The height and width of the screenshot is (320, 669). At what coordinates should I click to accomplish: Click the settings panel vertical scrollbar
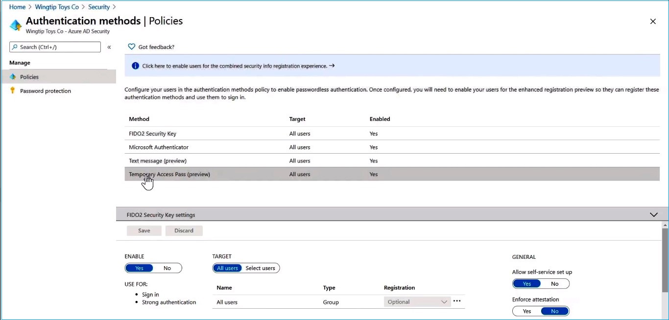(x=665, y=259)
